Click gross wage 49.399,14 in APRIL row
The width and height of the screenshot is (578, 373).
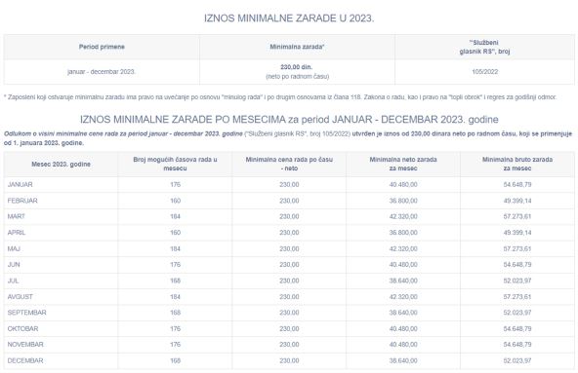point(517,233)
